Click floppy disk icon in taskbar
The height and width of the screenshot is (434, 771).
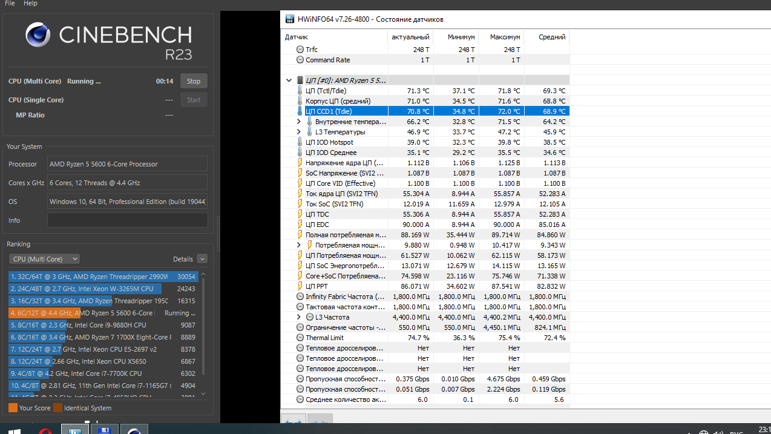[x=104, y=430]
